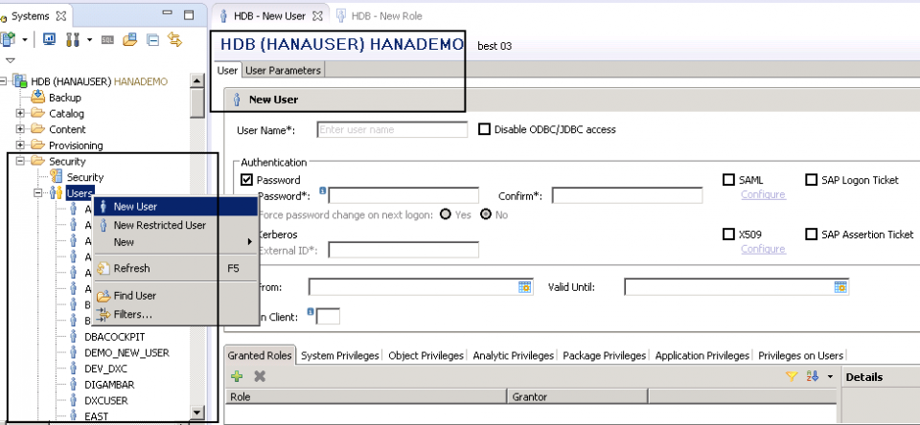Image resolution: width=920 pixels, height=425 pixels.
Task: Click the Password info icon
Action: pyautogui.click(x=322, y=190)
